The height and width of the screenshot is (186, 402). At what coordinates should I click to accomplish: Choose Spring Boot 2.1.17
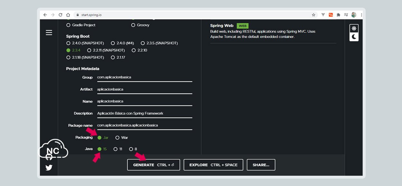118,57
